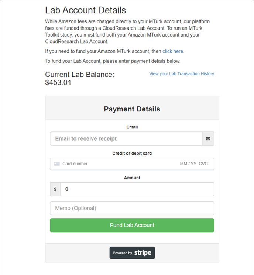Viewport: 254px width, 275px height.
Task: Focus the Email to receive receipt field
Action: (x=126, y=139)
